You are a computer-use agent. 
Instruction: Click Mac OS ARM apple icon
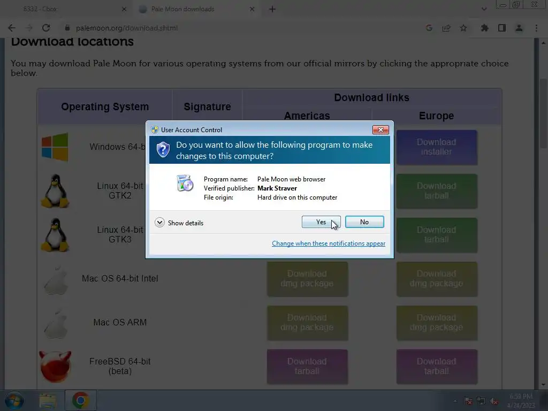(x=56, y=324)
